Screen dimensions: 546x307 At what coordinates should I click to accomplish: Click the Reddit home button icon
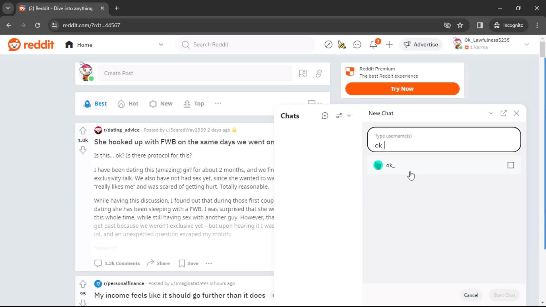69,44
